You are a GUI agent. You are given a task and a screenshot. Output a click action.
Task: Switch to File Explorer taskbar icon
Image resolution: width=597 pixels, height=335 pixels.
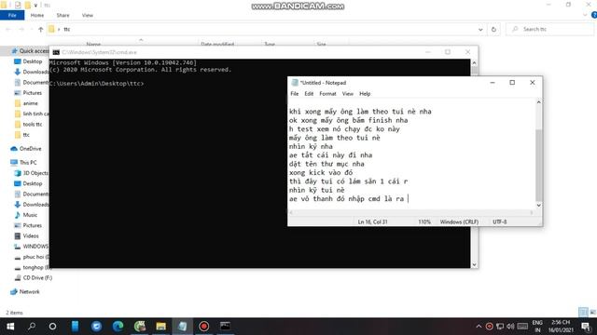tap(161, 327)
